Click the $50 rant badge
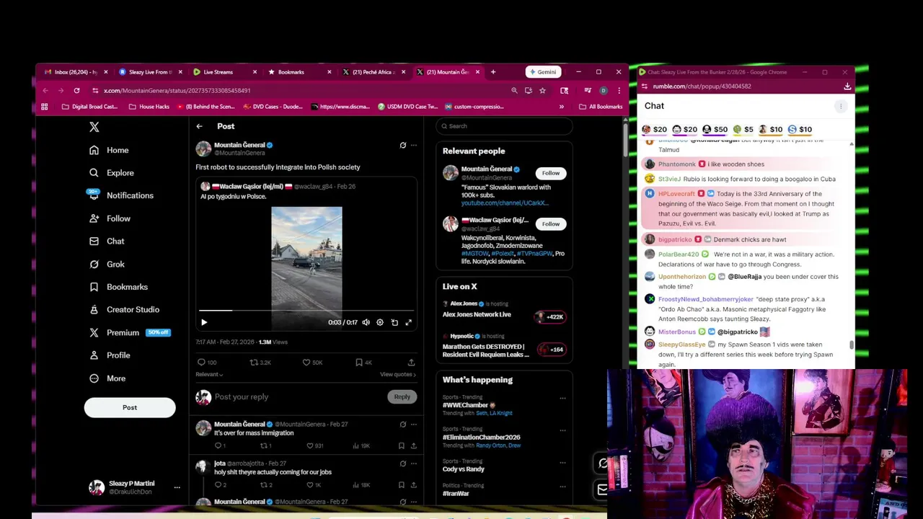This screenshot has height=519, width=923. pyautogui.click(x=714, y=130)
